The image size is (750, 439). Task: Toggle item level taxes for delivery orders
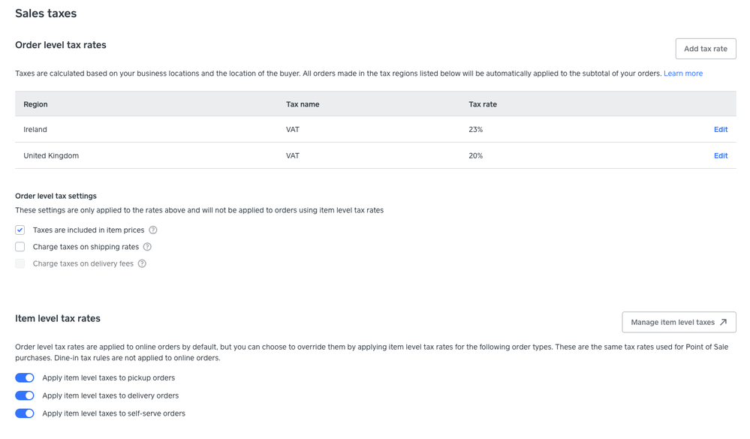pyautogui.click(x=25, y=395)
